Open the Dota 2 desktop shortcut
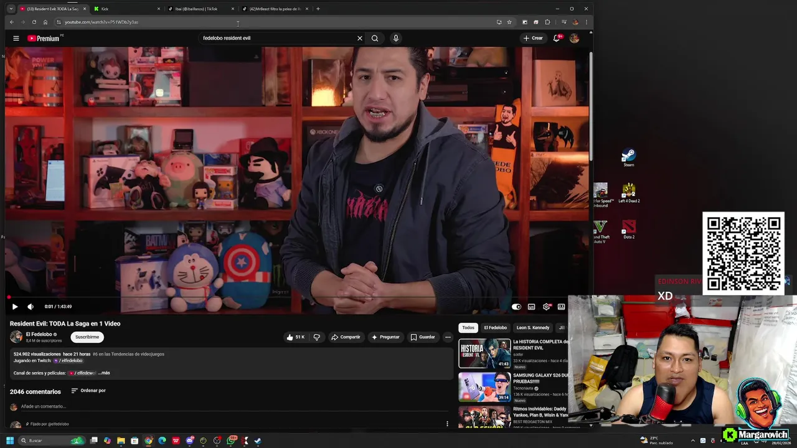This screenshot has height=448, width=797. (629, 230)
